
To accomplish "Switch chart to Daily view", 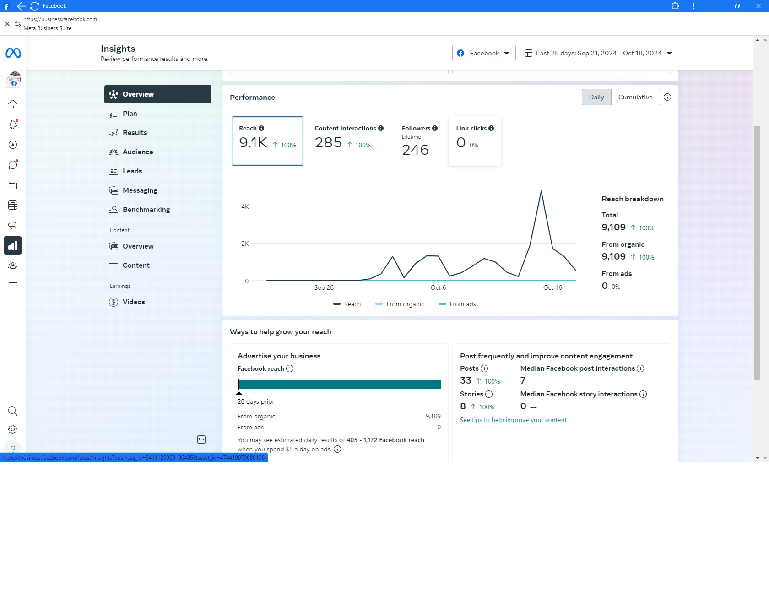I will point(596,97).
